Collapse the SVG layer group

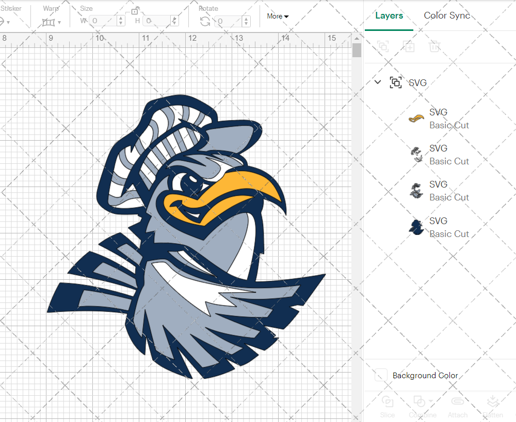377,82
